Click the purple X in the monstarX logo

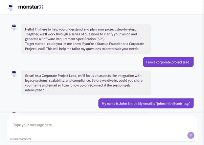pyautogui.click(x=41, y=7)
